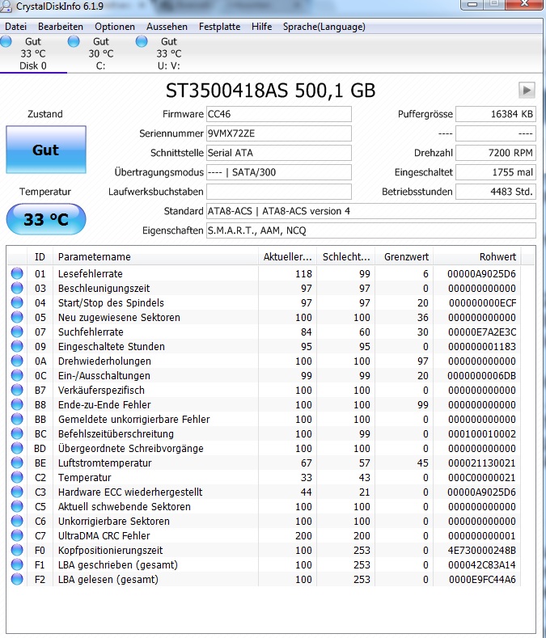Click the status icon for Ende-zu-Ende Fehler
The image size is (546, 638).
(17, 404)
